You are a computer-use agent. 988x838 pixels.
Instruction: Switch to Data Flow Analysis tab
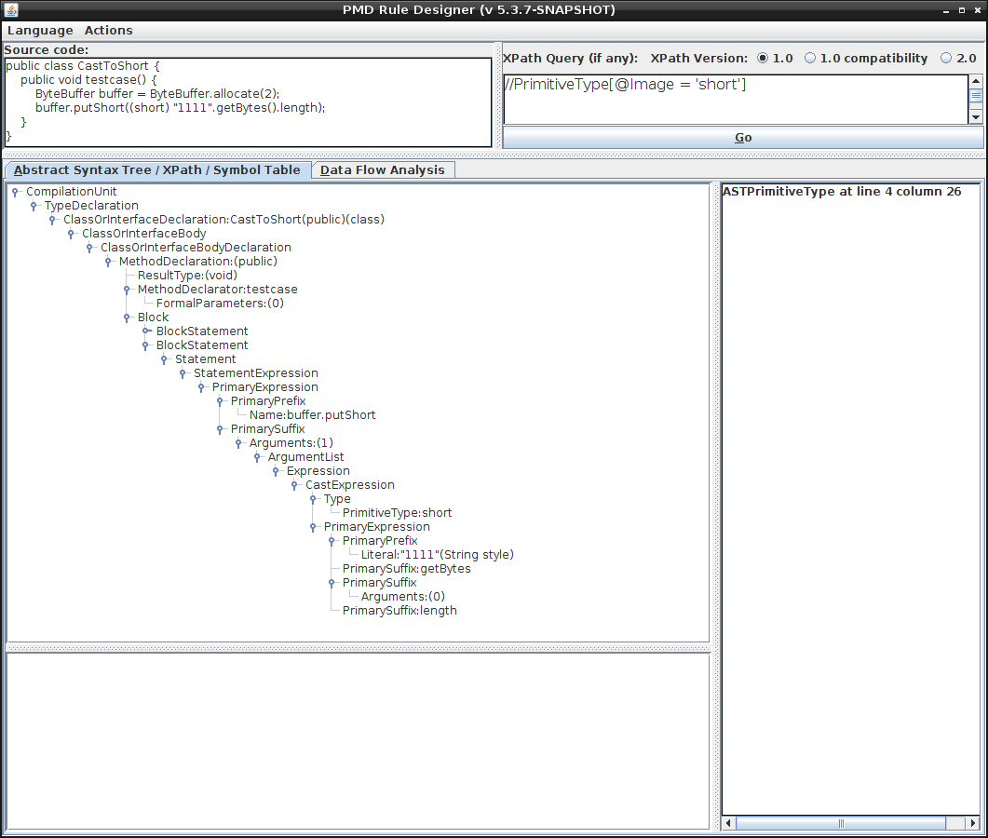pyautogui.click(x=382, y=169)
